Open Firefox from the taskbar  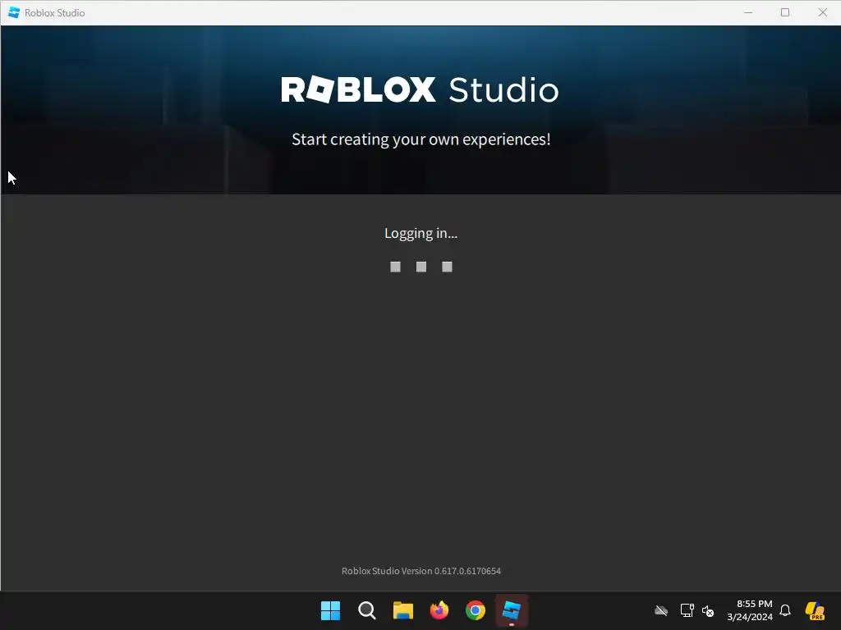click(x=439, y=610)
